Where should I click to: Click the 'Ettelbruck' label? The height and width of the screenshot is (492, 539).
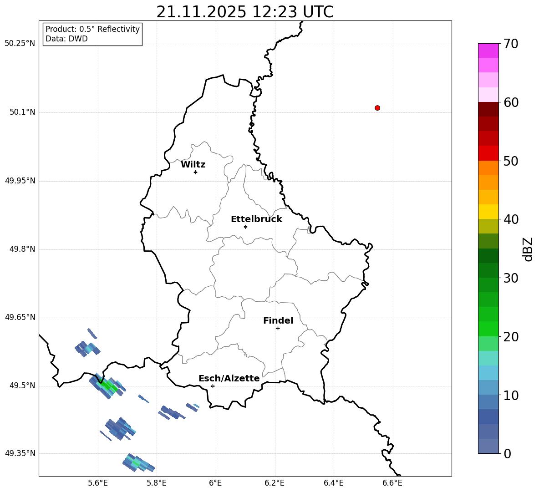256,219
